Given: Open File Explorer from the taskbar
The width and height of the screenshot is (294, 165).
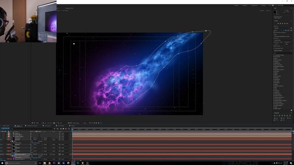Looking at the screenshot, I should 45,163.
